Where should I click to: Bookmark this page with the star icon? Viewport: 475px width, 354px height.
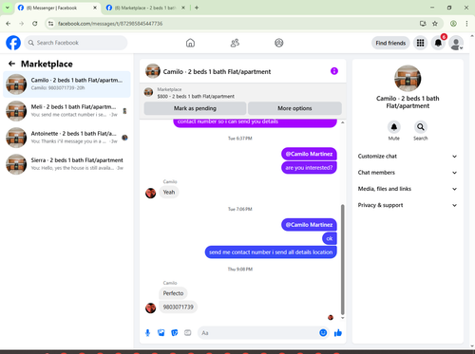(x=435, y=24)
